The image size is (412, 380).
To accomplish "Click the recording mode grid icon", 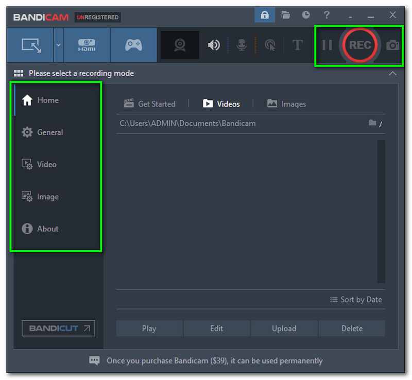I will (19, 73).
